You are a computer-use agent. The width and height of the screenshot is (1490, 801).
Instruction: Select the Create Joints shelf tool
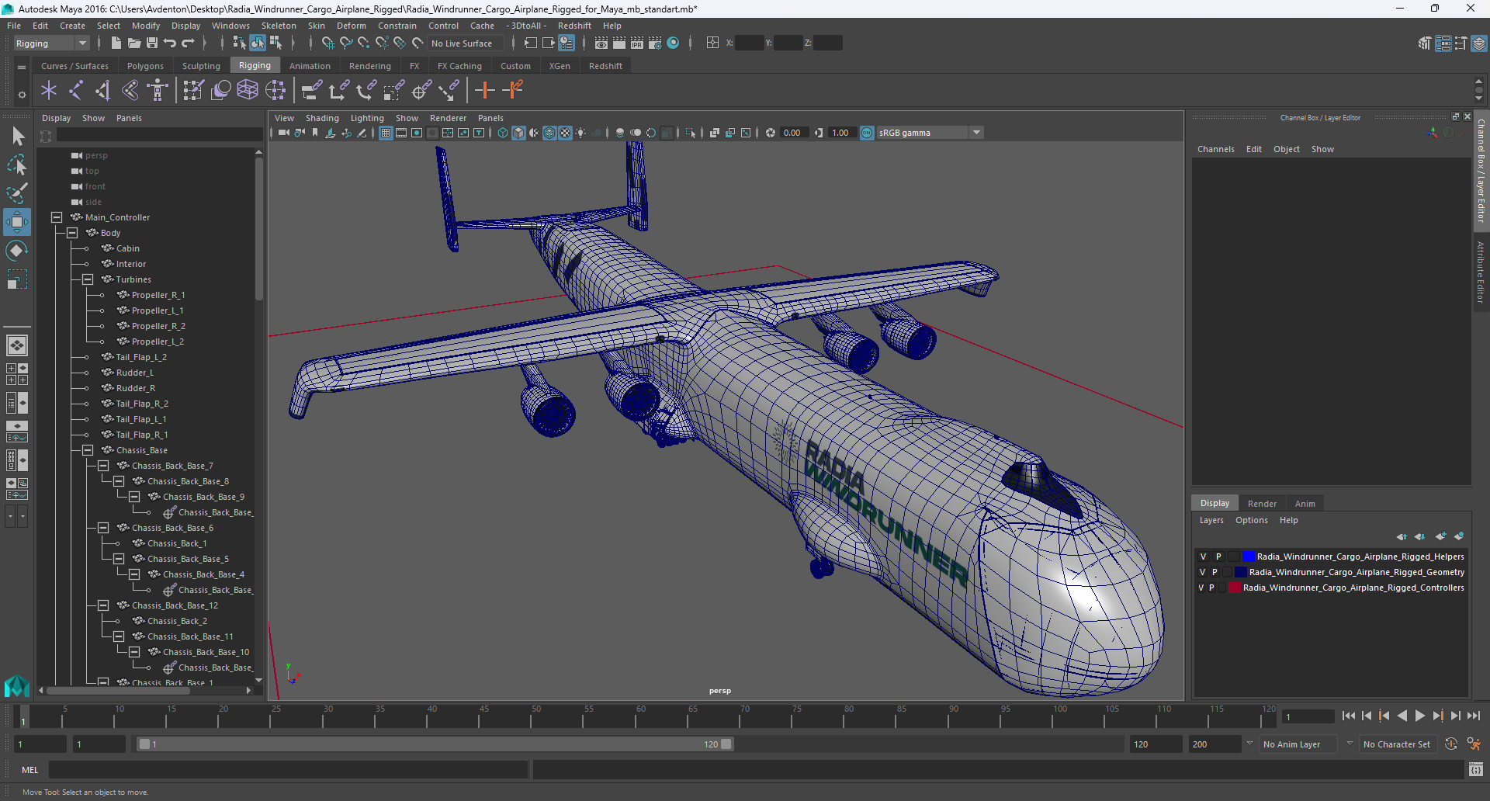click(x=75, y=91)
